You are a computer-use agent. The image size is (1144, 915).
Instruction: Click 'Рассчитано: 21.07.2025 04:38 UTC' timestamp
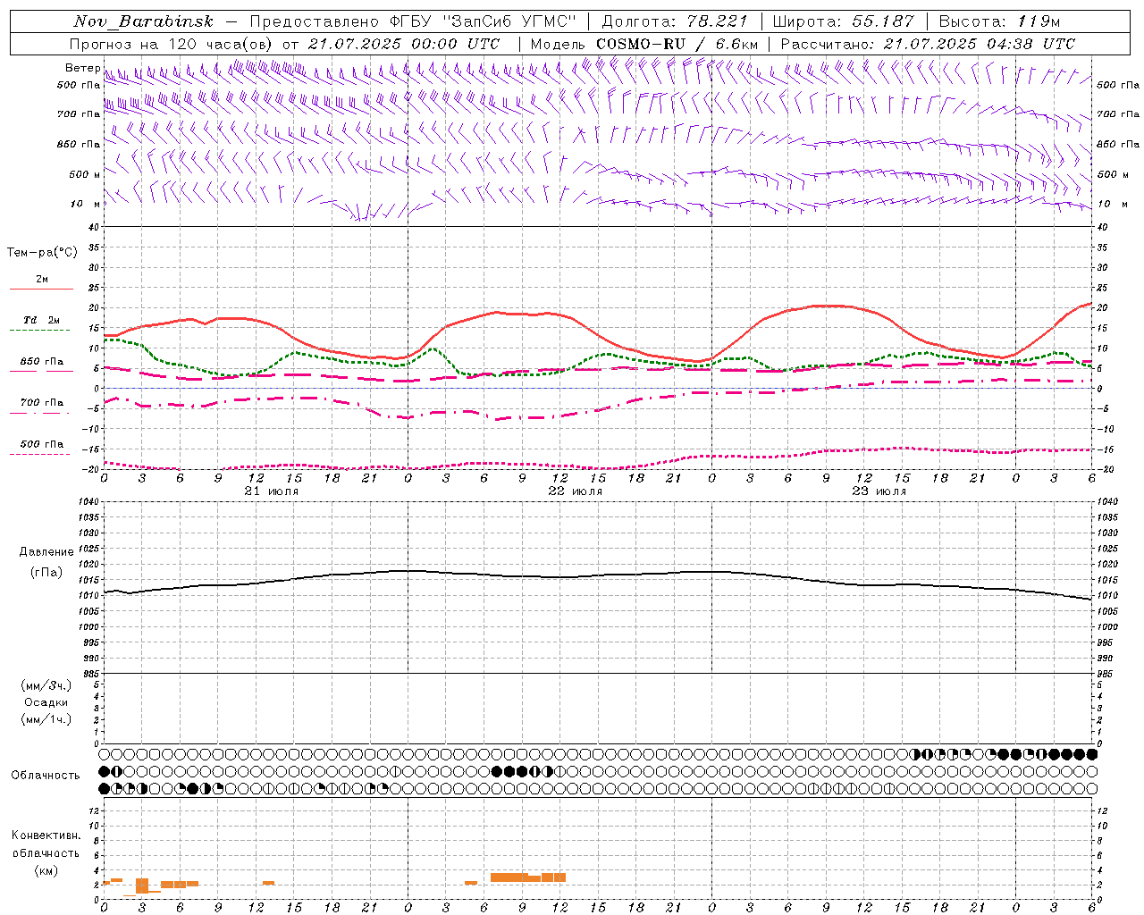pyautogui.click(x=928, y=44)
